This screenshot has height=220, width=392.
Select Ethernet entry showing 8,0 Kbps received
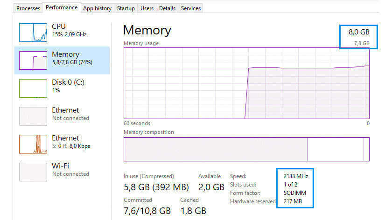(x=71, y=141)
